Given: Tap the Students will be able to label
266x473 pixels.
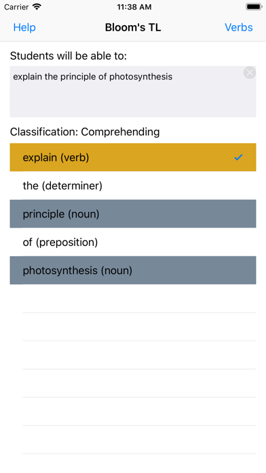Looking at the screenshot, I should pos(69,56).
